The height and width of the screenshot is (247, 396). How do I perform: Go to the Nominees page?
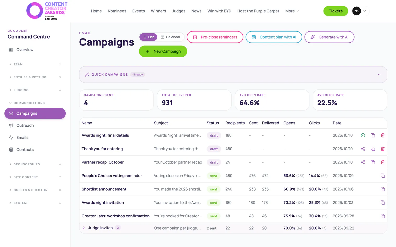pyautogui.click(x=117, y=11)
